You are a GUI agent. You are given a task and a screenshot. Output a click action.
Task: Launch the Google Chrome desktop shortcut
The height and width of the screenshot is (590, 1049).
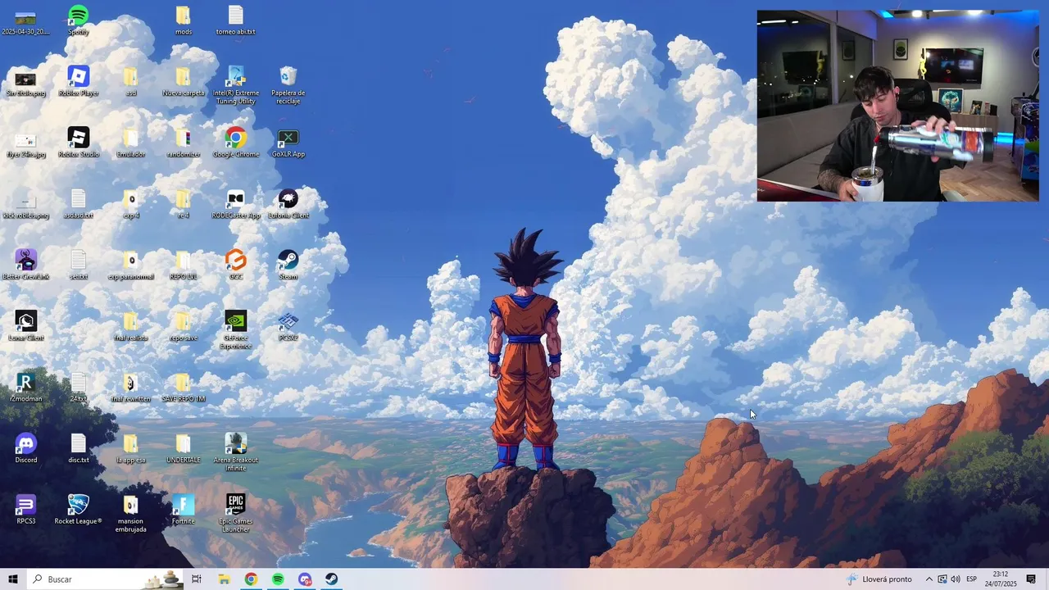[x=236, y=143]
